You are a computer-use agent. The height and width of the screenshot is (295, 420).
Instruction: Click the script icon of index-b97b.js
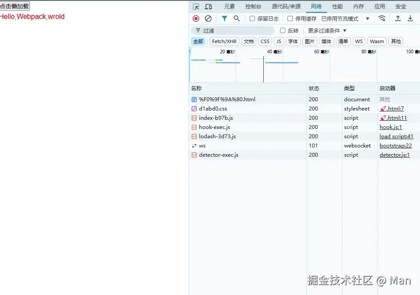point(194,118)
